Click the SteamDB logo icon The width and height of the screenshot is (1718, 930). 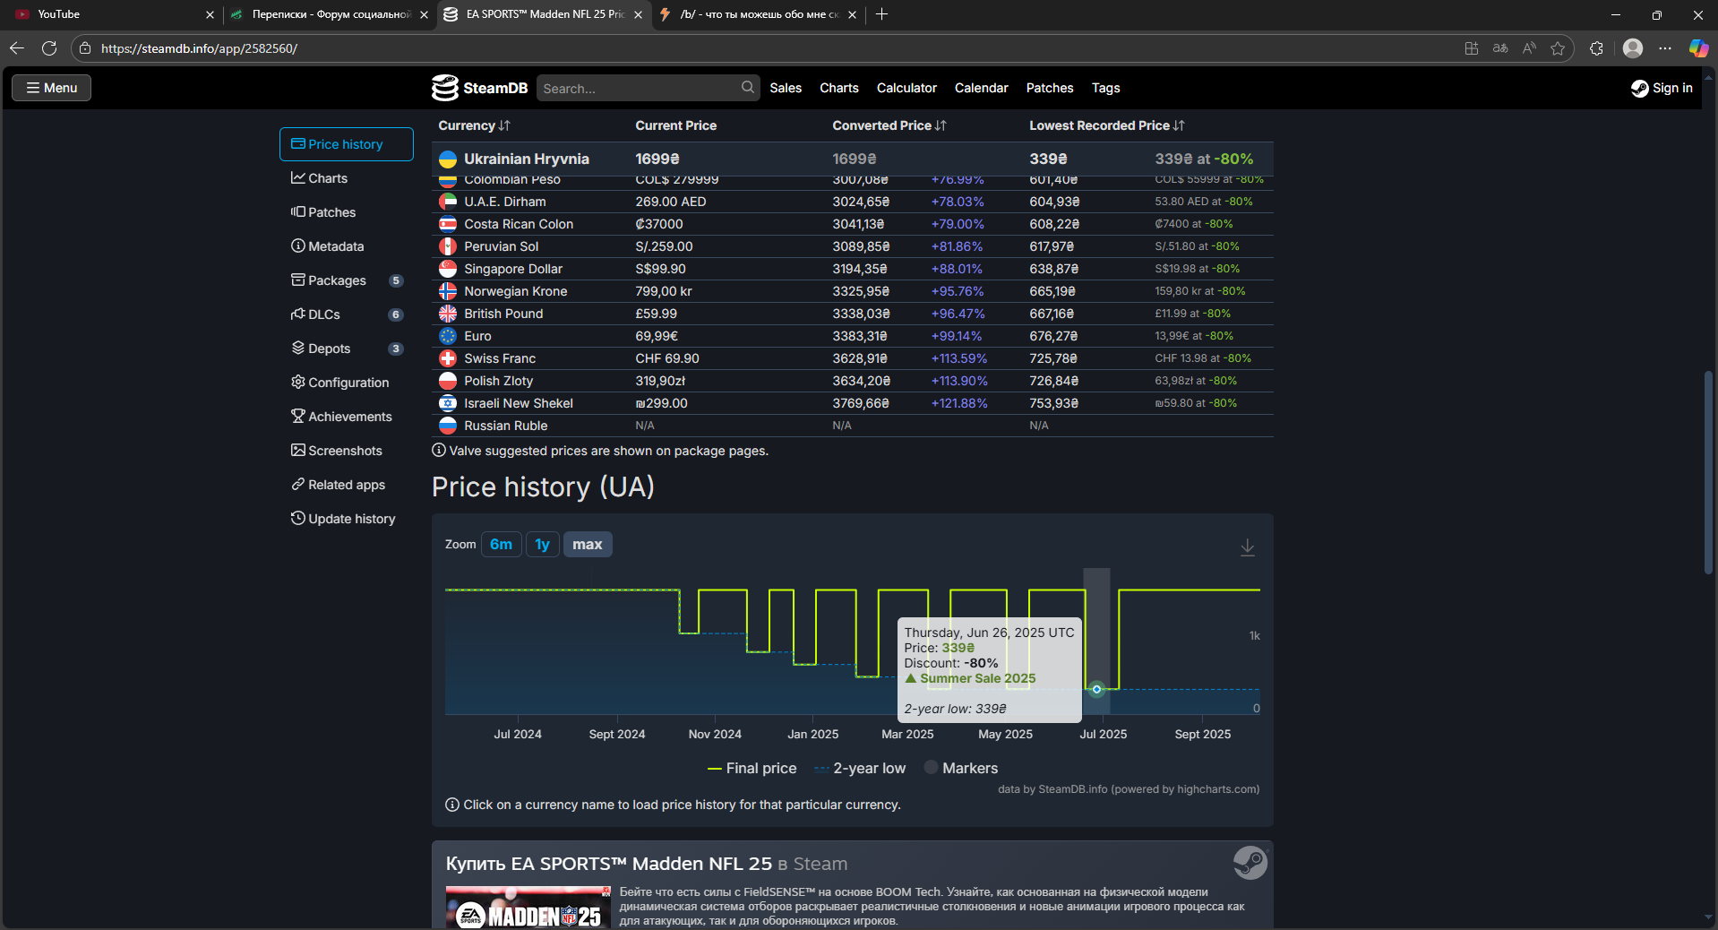[445, 88]
